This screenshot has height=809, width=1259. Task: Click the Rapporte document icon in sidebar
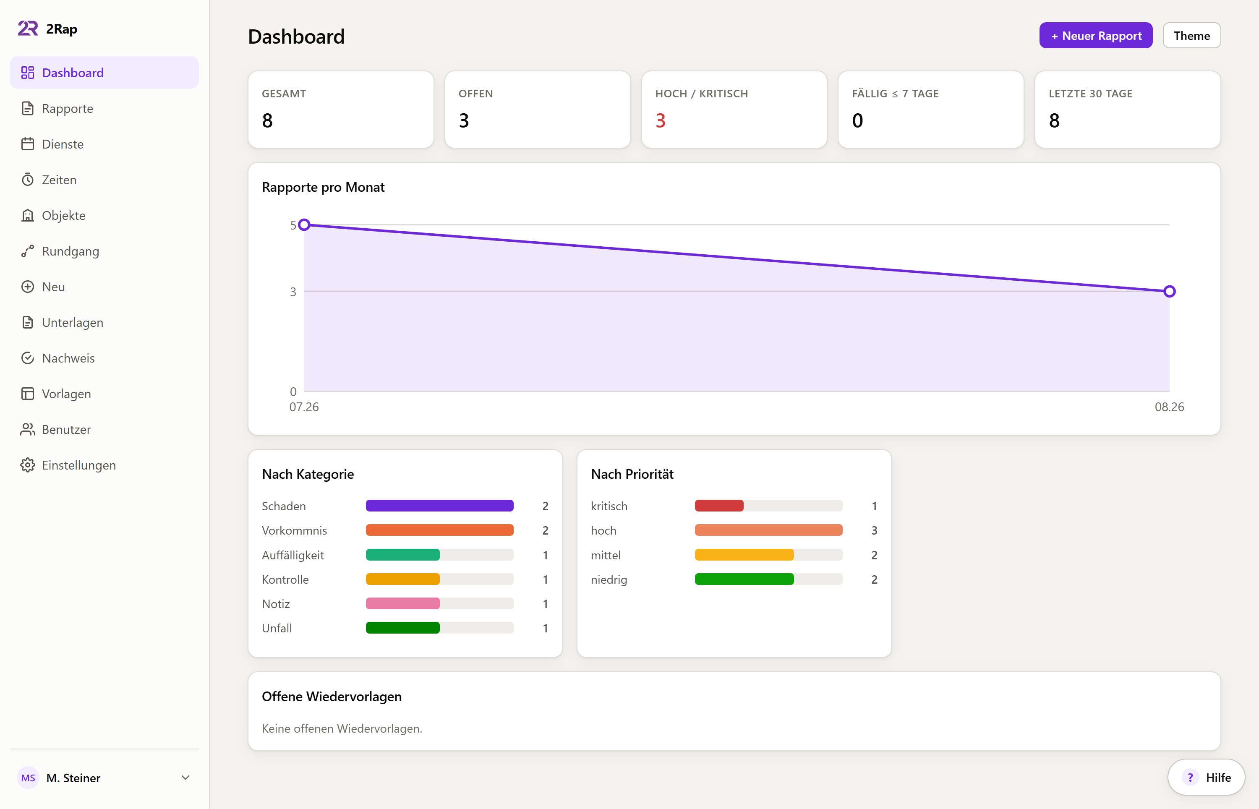pyautogui.click(x=27, y=108)
